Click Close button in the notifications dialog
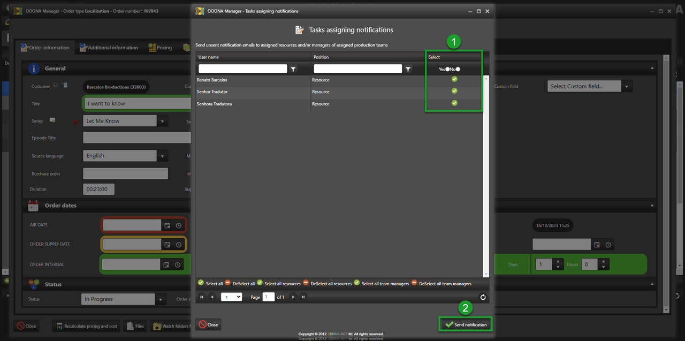This screenshot has width=685, height=341. pyautogui.click(x=208, y=324)
